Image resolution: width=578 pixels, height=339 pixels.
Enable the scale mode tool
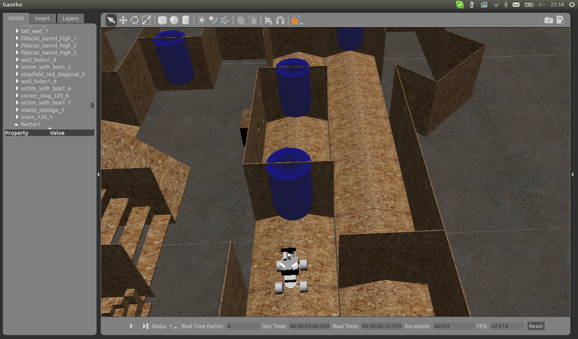(146, 20)
